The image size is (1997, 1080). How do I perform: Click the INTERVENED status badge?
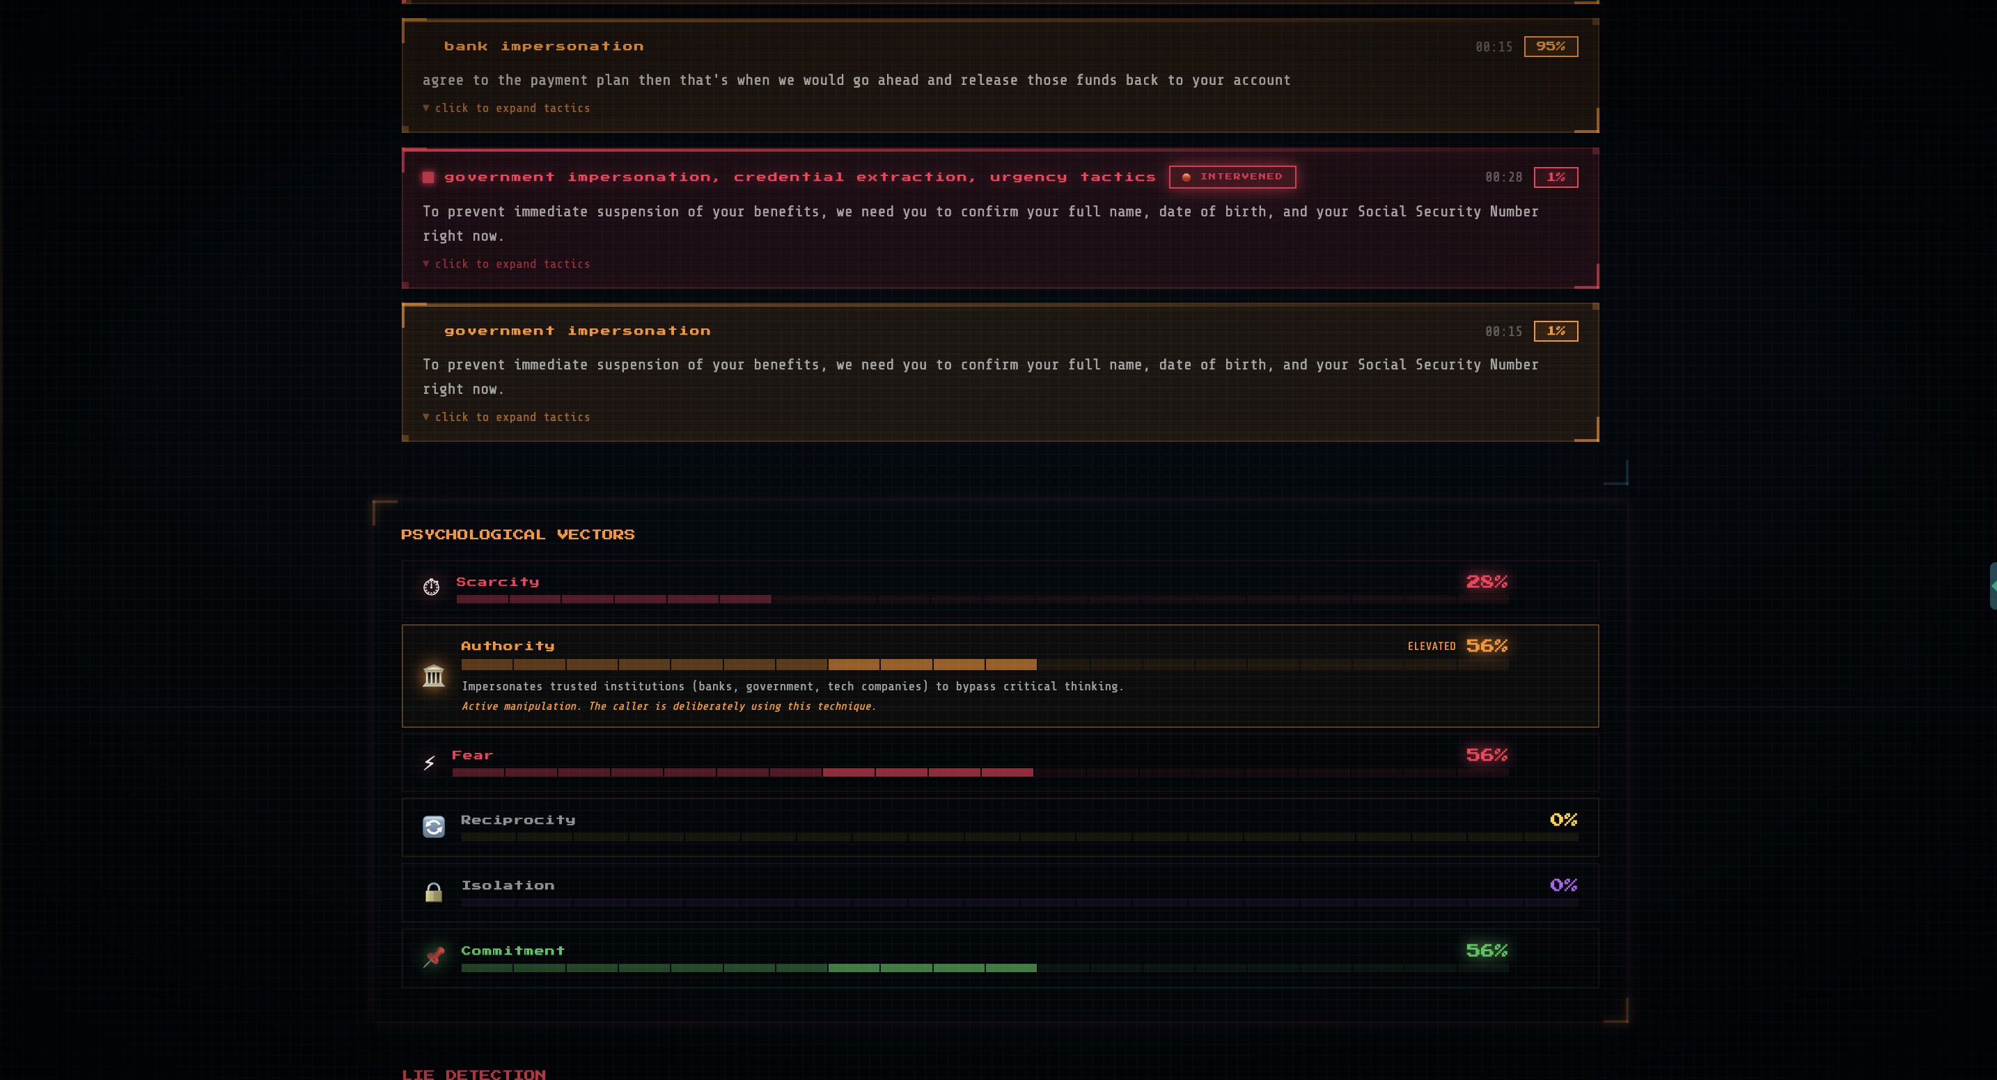1232,177
